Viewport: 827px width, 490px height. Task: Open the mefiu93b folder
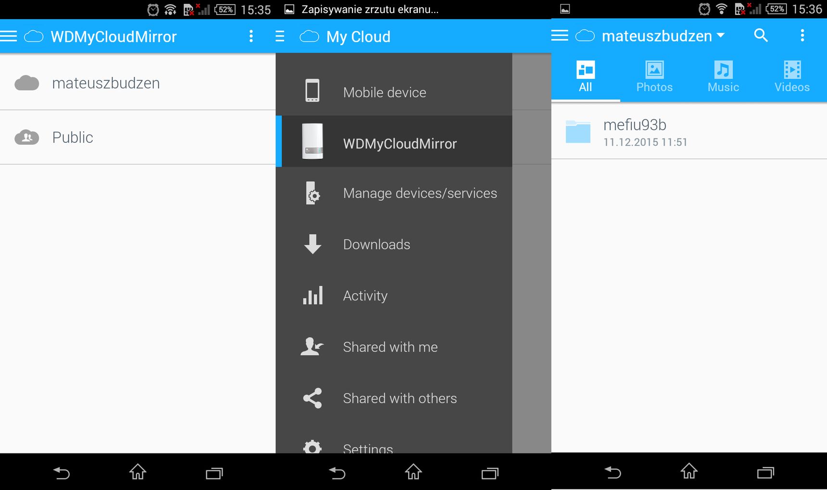coord(689,132)
